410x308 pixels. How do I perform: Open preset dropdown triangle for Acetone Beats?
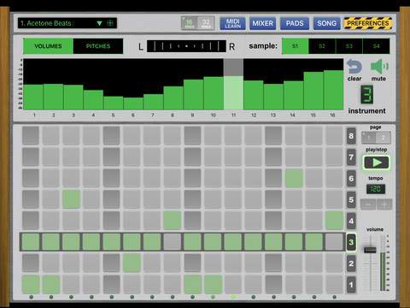(99, 23)
